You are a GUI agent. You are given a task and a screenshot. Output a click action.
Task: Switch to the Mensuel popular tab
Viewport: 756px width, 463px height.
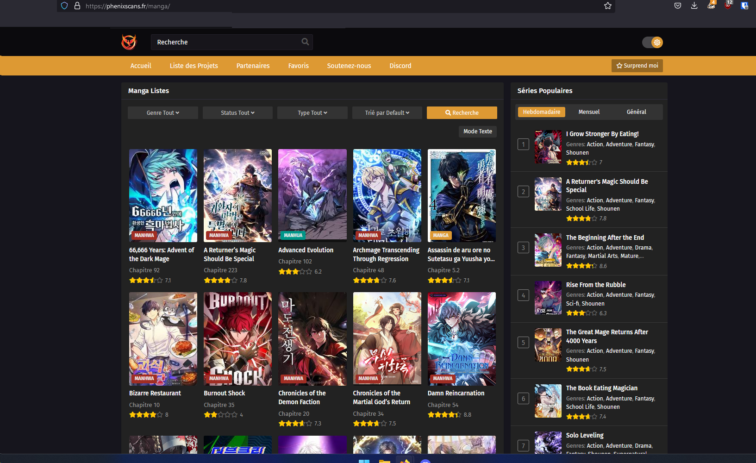click(589, 112)
